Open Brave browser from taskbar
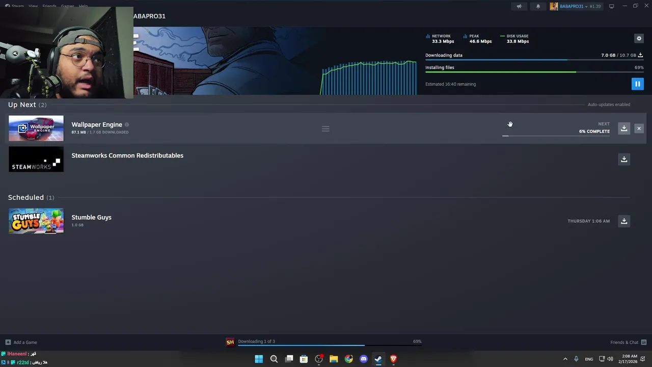This screenshot has width=652, height=367. (393, 359)
